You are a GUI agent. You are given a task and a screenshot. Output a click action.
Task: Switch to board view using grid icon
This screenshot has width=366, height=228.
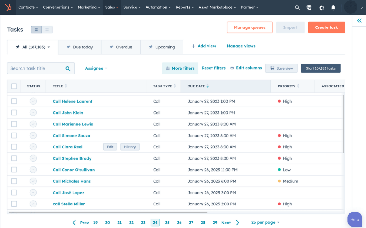click(47, 29)
